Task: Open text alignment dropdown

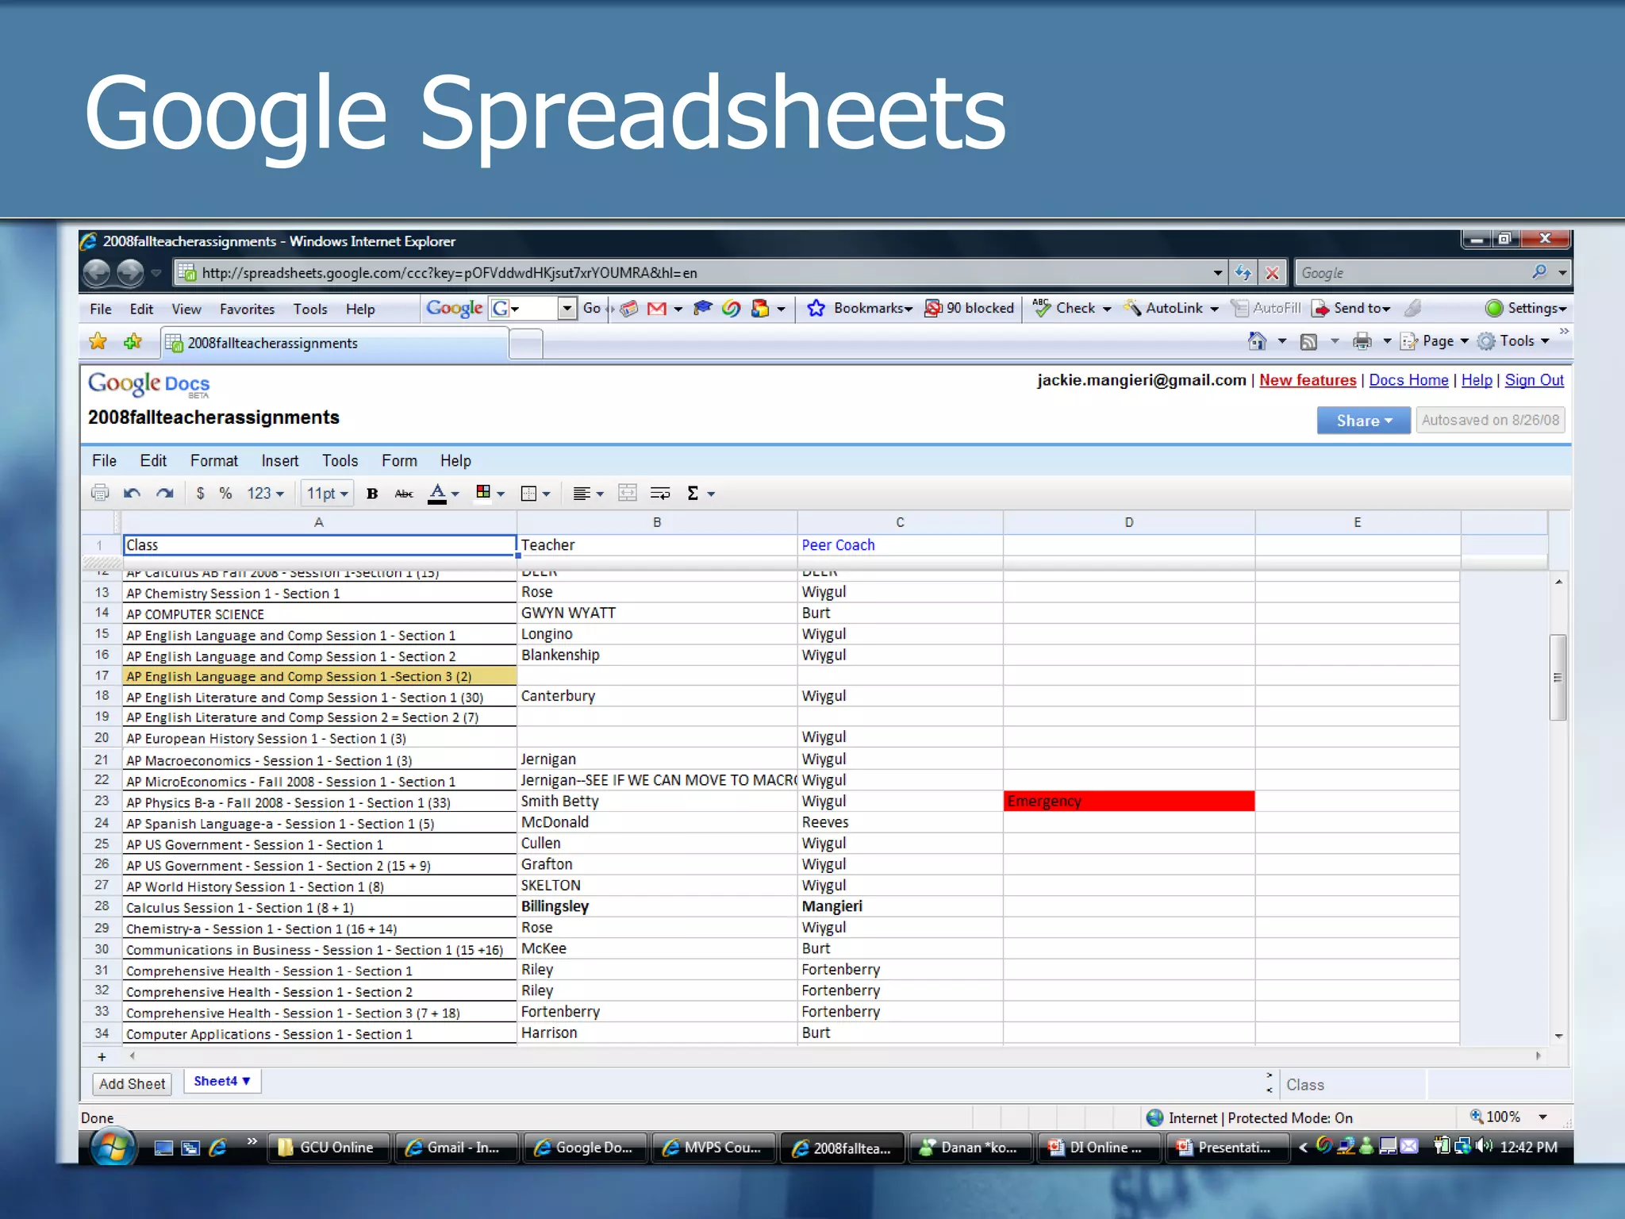Action: (588, 494)
